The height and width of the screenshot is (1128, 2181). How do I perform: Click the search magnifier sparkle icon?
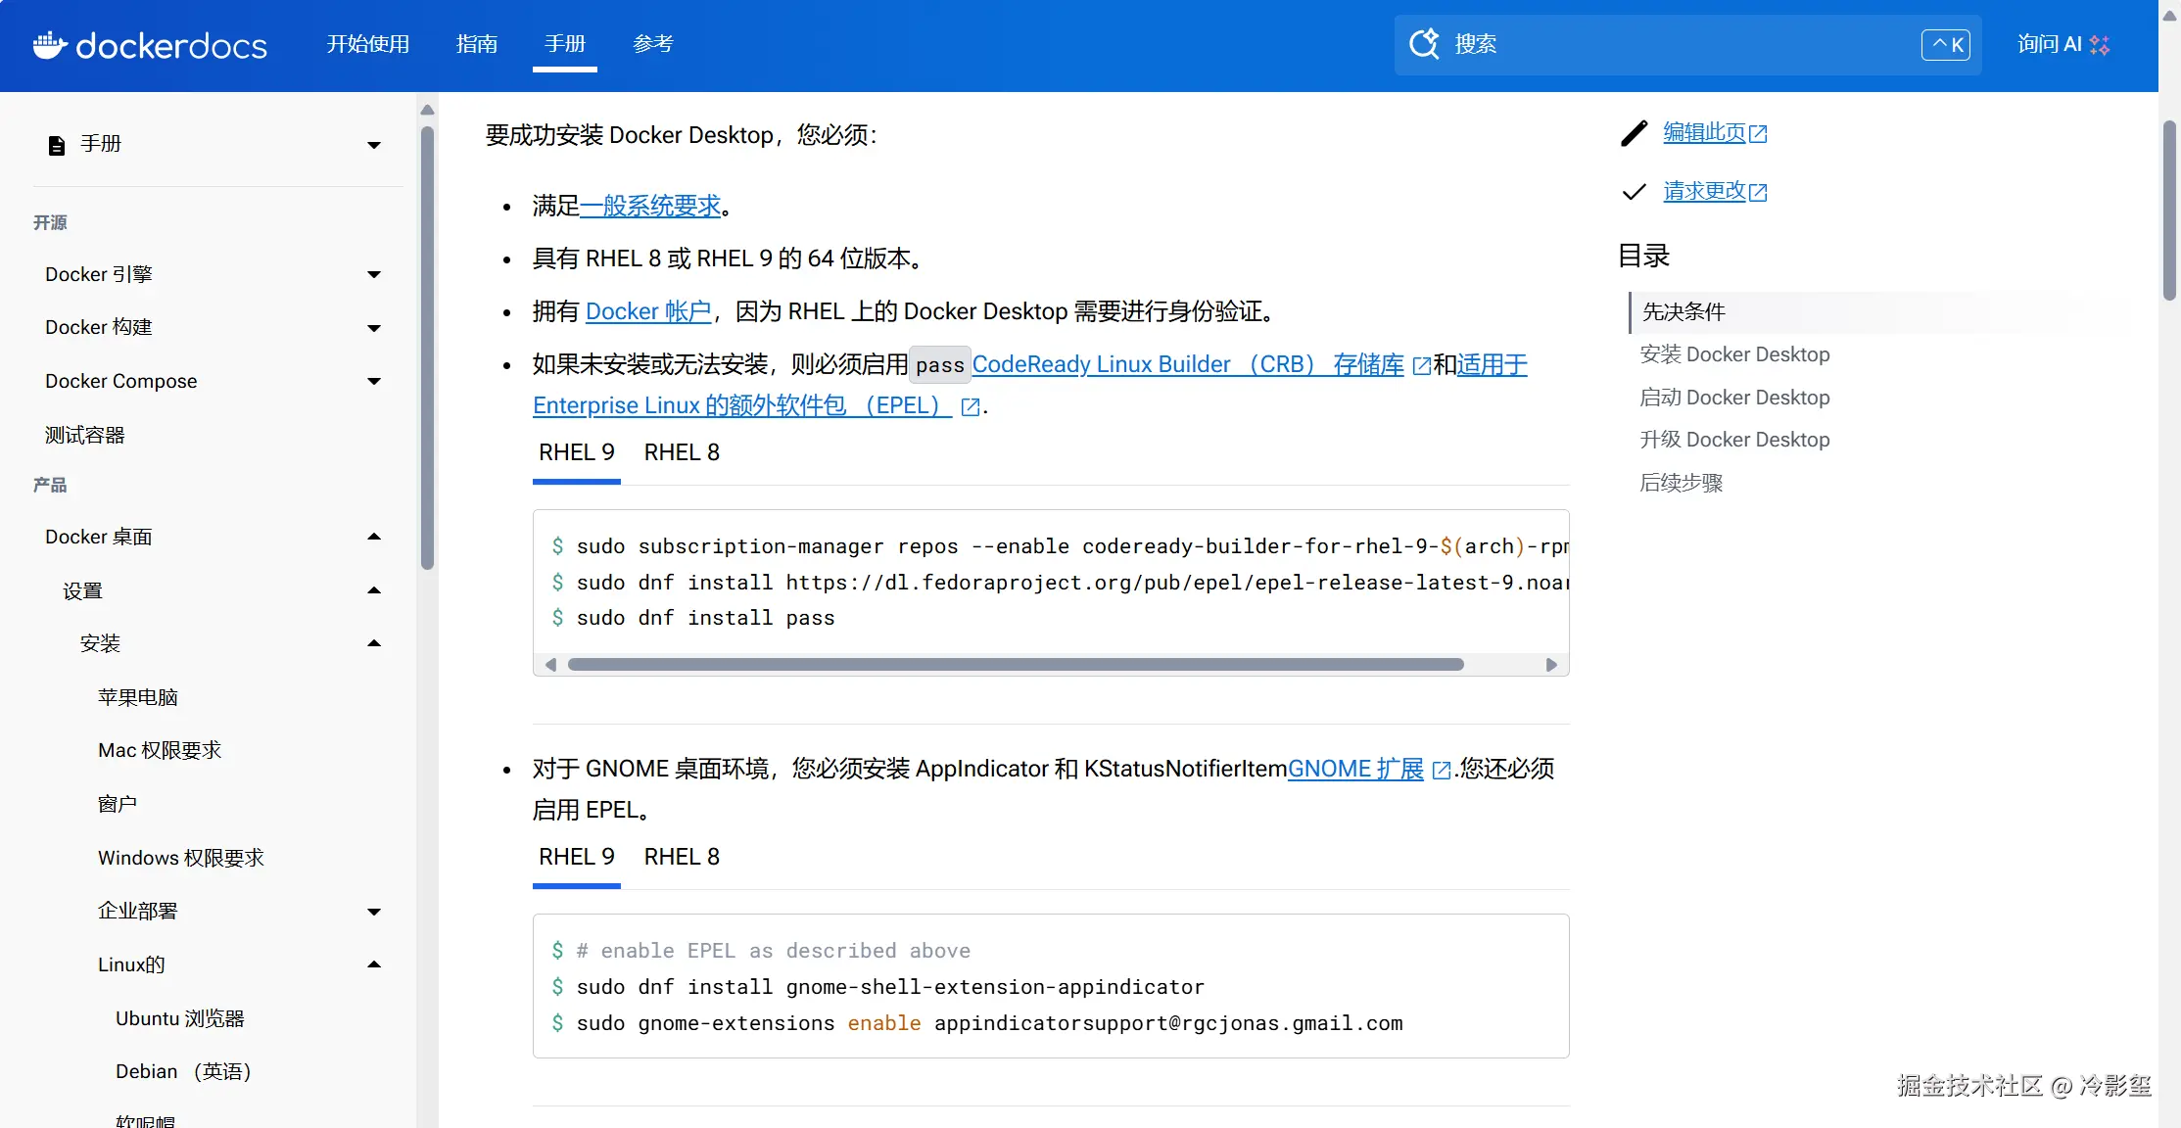click(x=1424, y=44)
